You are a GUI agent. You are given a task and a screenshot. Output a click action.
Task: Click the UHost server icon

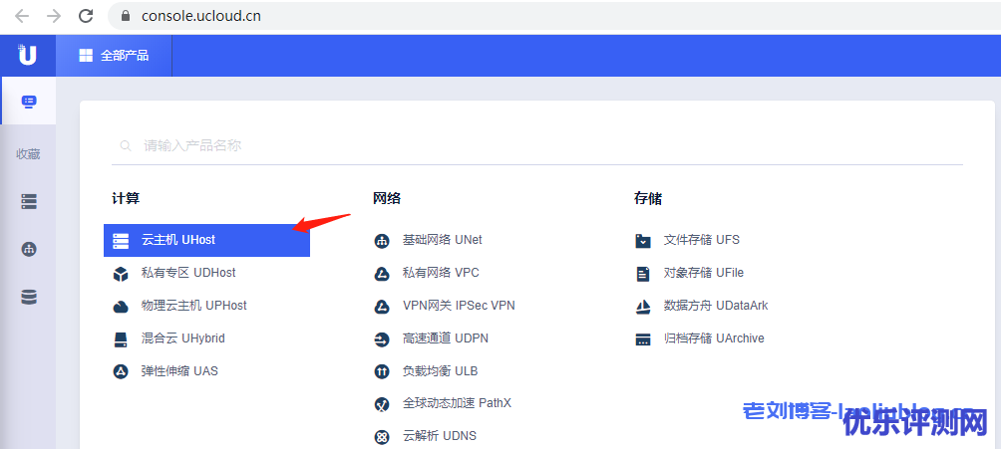click(121, 241)
